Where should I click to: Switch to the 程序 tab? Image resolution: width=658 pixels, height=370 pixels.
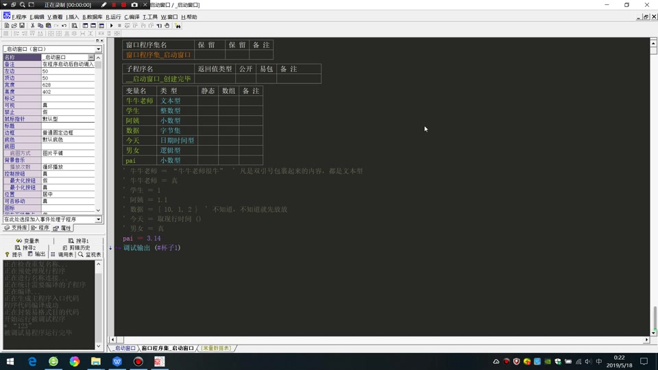pos(40,227)
